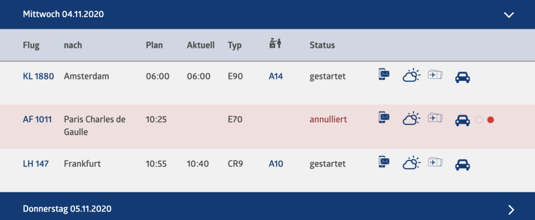Click mobile notification icon for AF 1011

pos(384,119)
